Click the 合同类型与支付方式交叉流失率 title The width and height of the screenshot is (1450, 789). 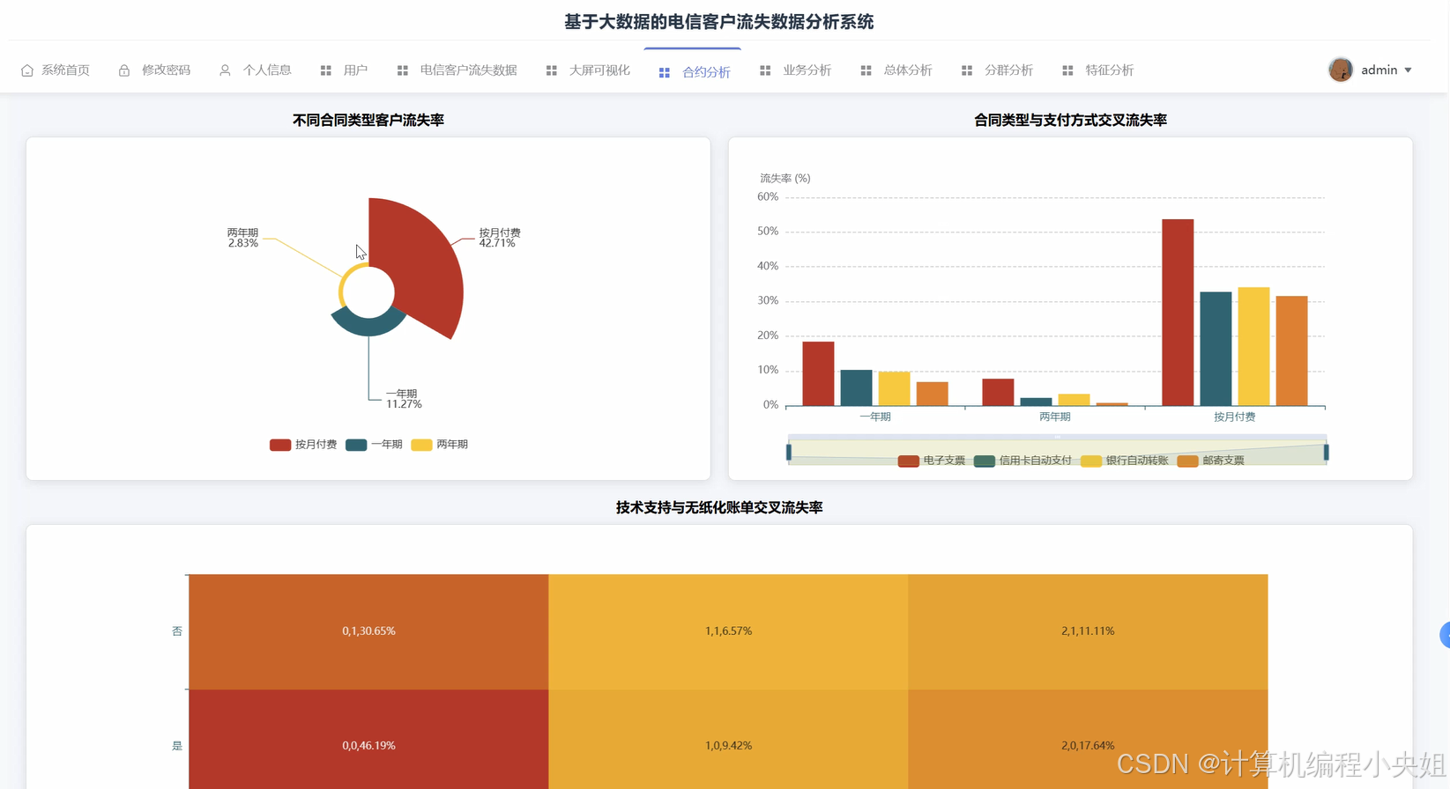click(1070, 120)
